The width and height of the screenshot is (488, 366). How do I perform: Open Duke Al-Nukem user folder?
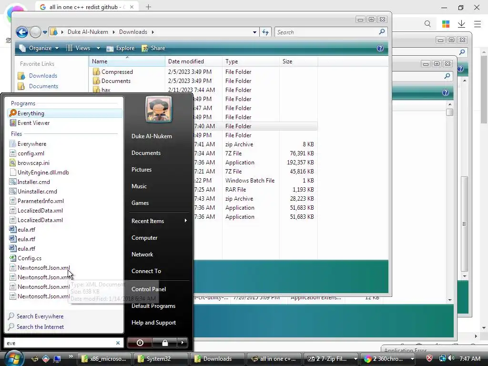(x=152, y=136)
